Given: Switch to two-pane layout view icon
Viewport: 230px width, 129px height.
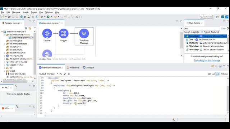Looking at the screenshot, I should [213, 74].
